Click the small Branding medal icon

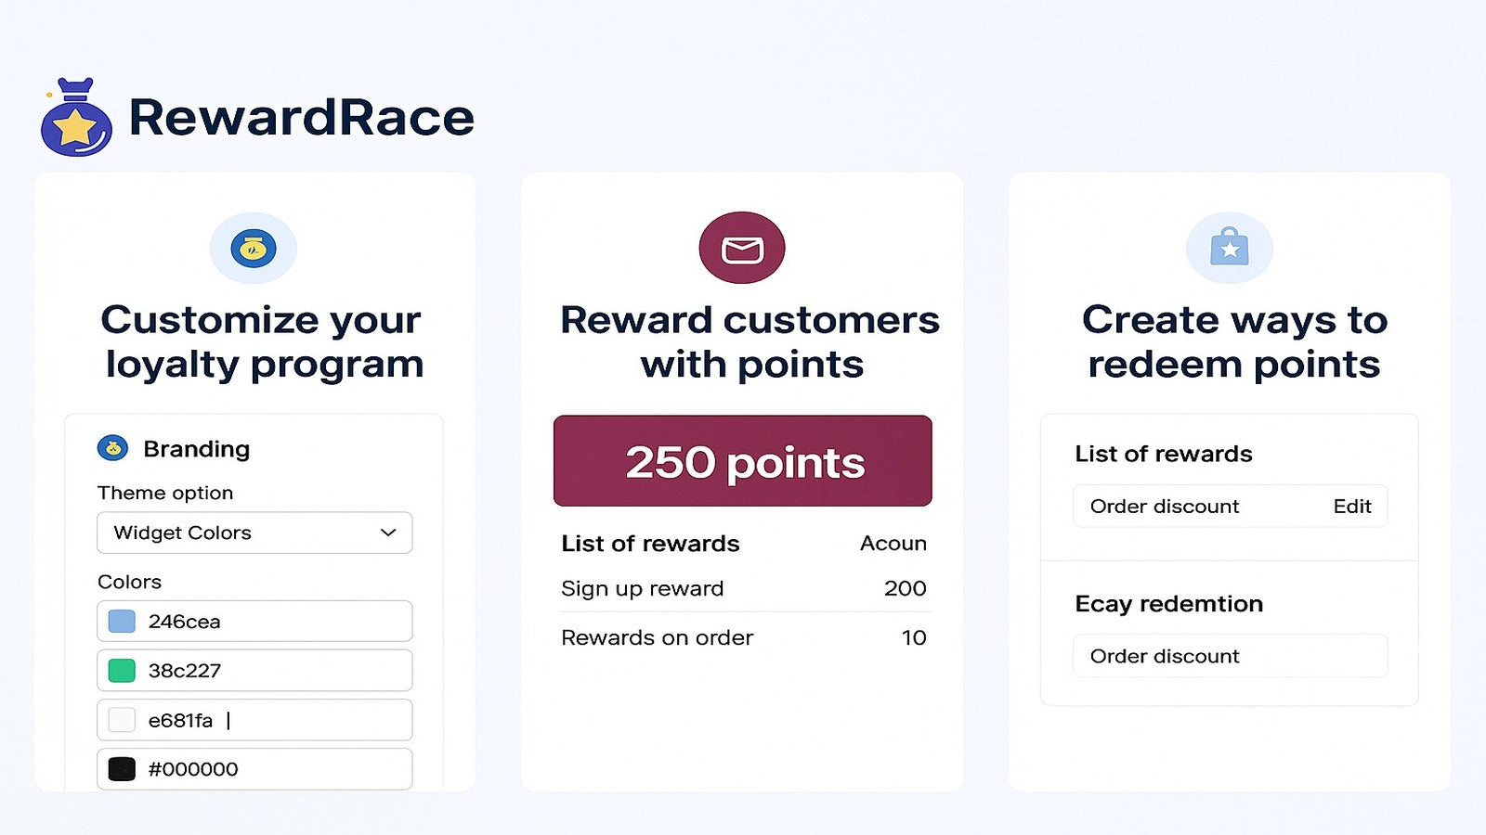113,449
